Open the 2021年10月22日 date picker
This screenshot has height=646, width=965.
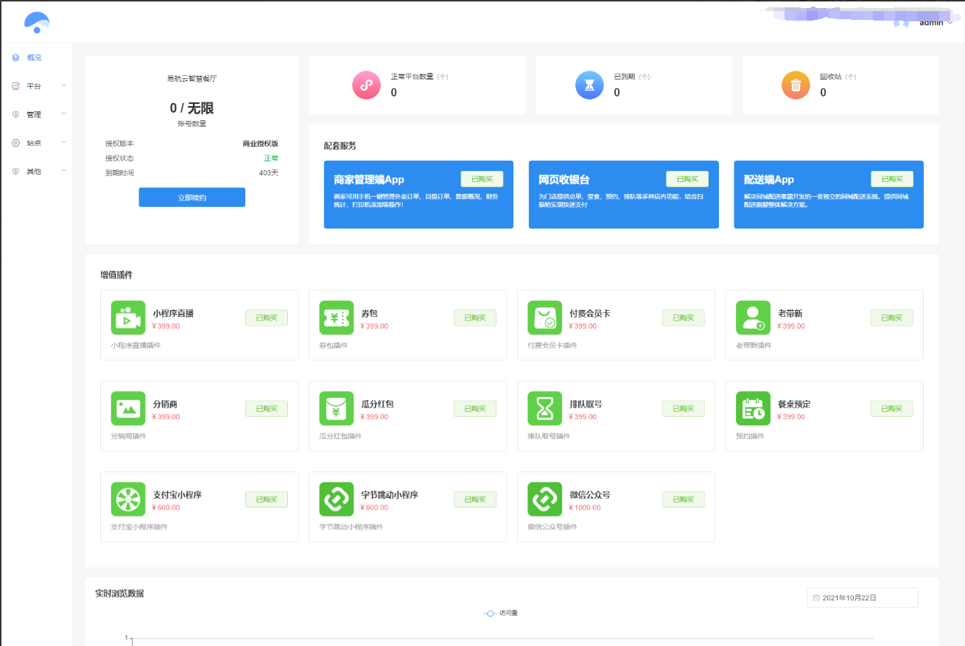pos(863,598)
